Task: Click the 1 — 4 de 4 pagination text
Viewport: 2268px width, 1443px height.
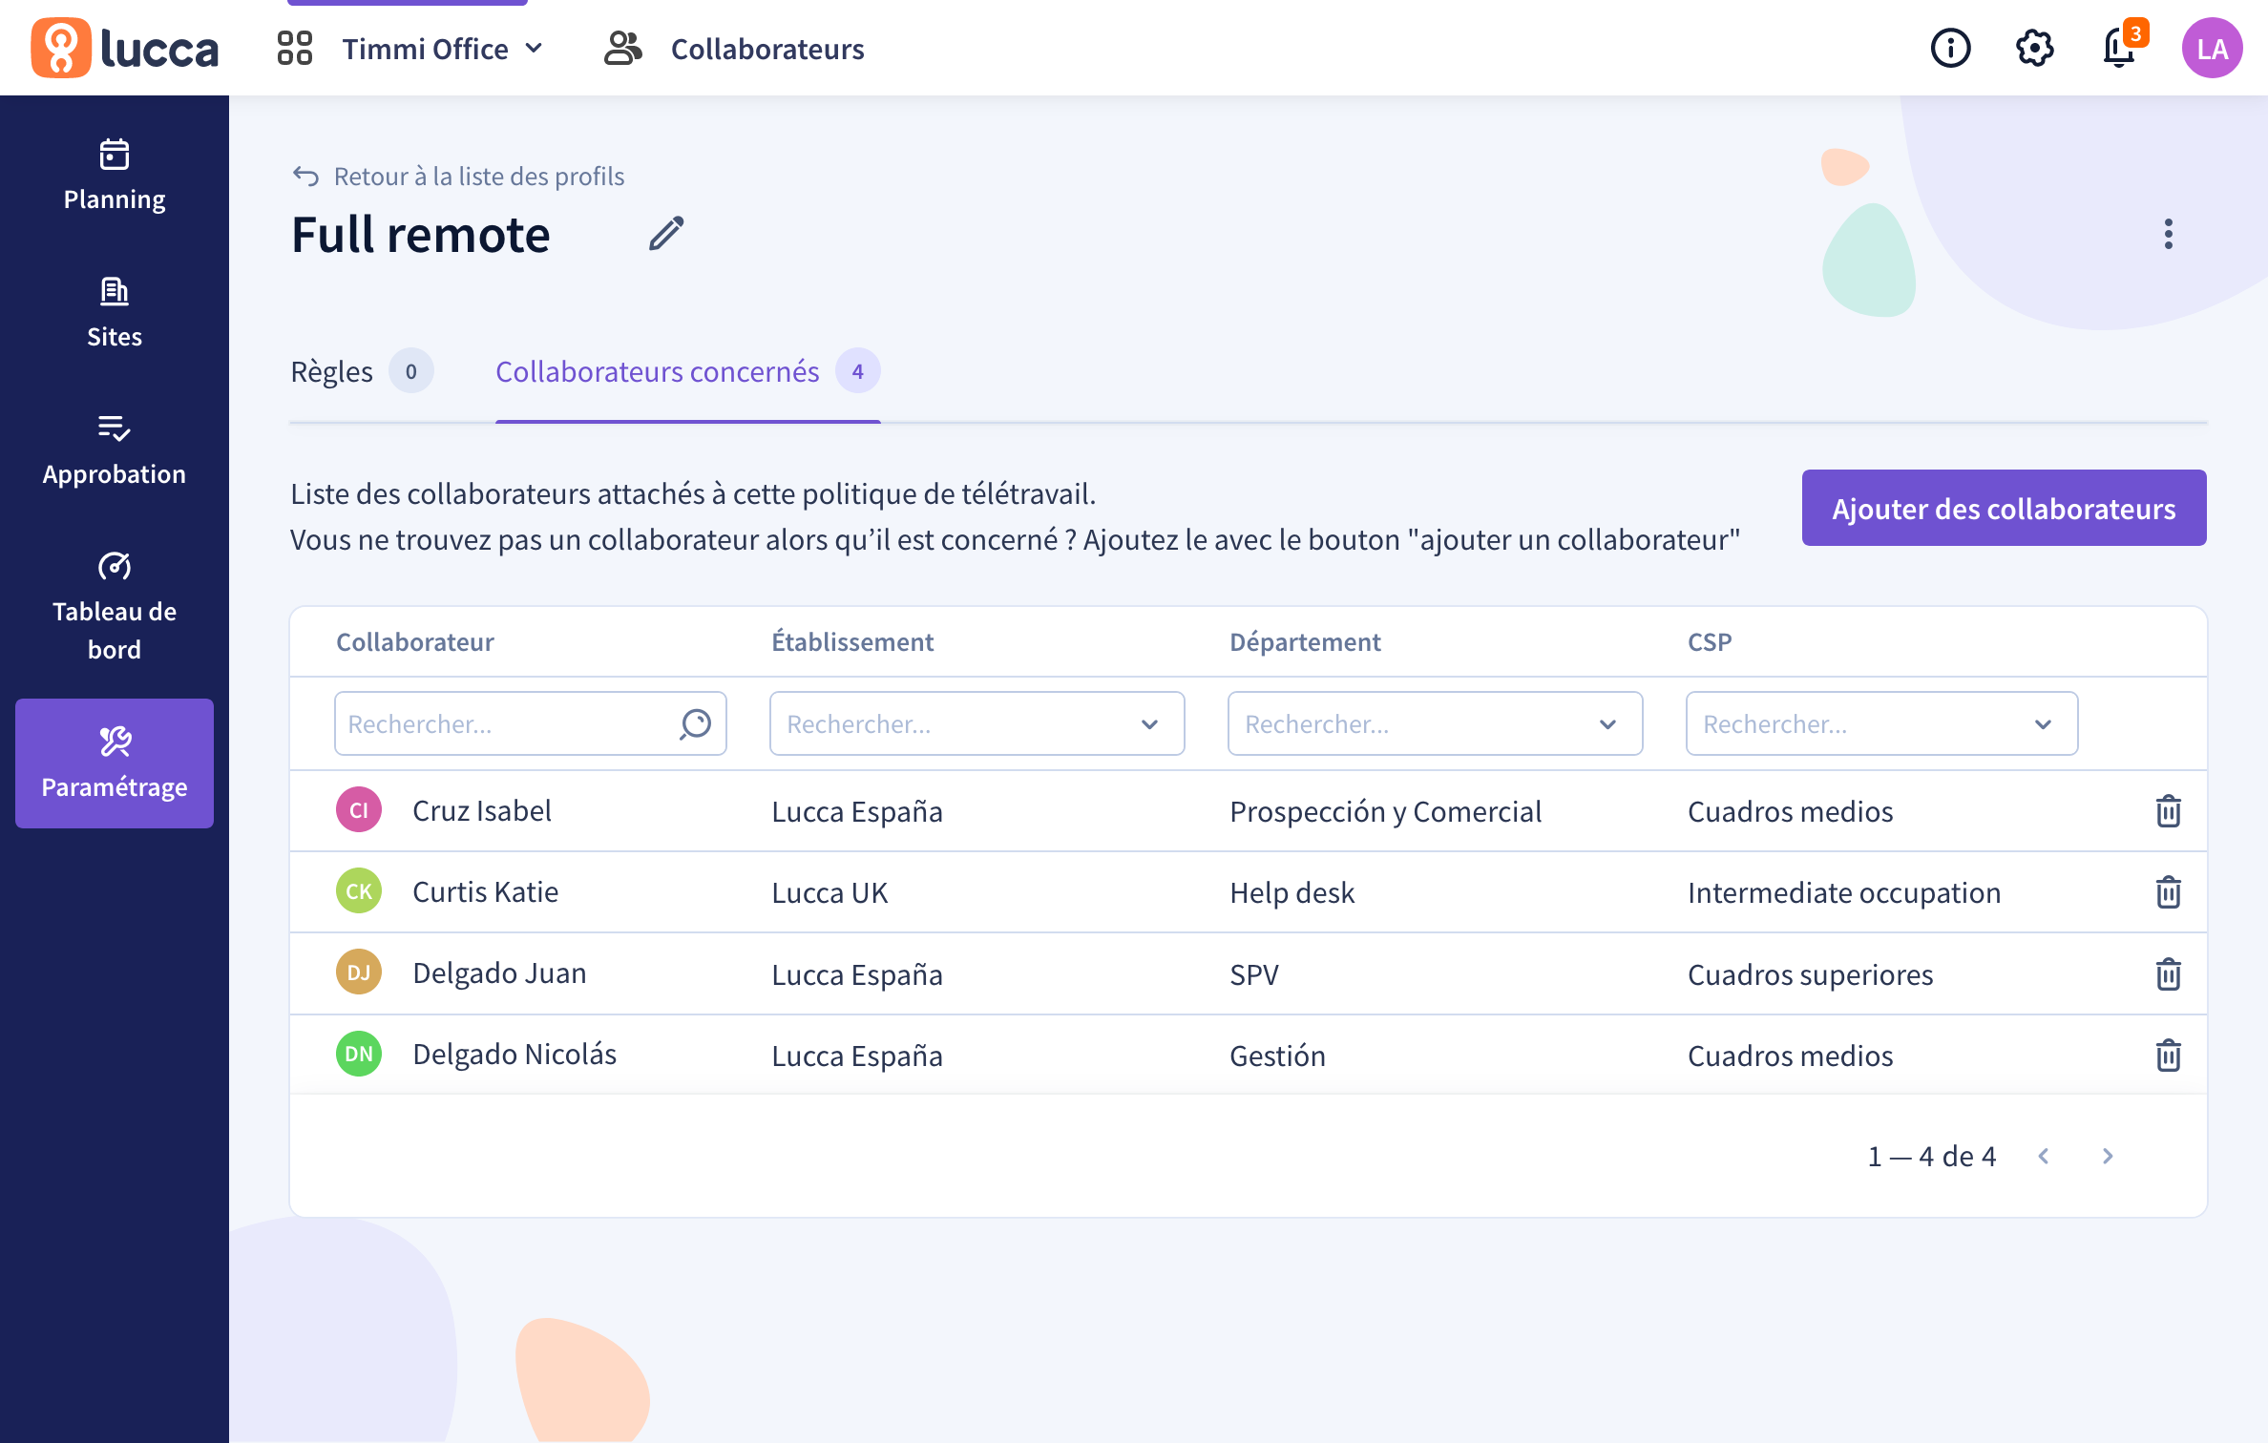Action: tap(1932, 1156)
